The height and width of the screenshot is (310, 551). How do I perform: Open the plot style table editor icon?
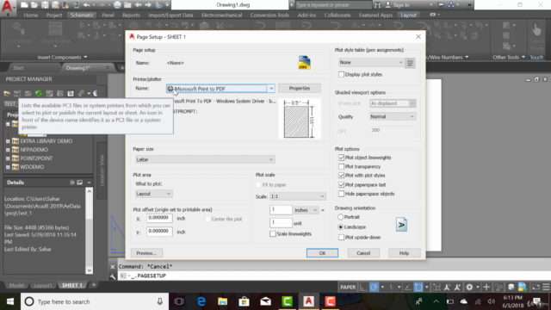point(410,63)
